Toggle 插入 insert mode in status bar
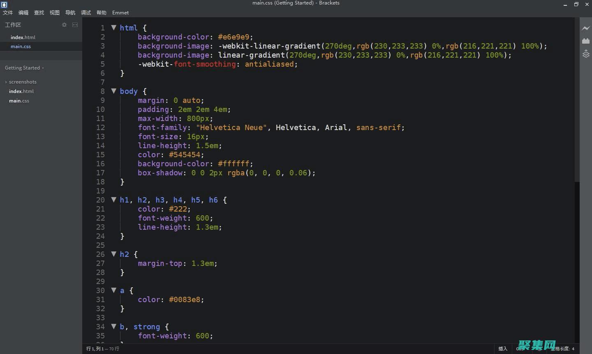Image resolution: width=592 pixels, height=354 pixels. 502,349
